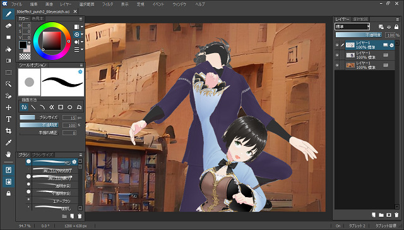Toggle the layer lock icon in layer panel
Screen dimensions: 404x230
pos(396,27)
